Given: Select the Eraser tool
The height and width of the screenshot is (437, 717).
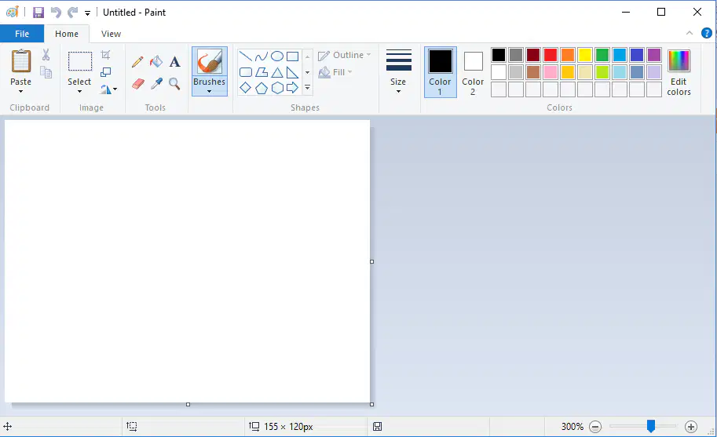Looking at the screenshot, I should tap(137, 84).
